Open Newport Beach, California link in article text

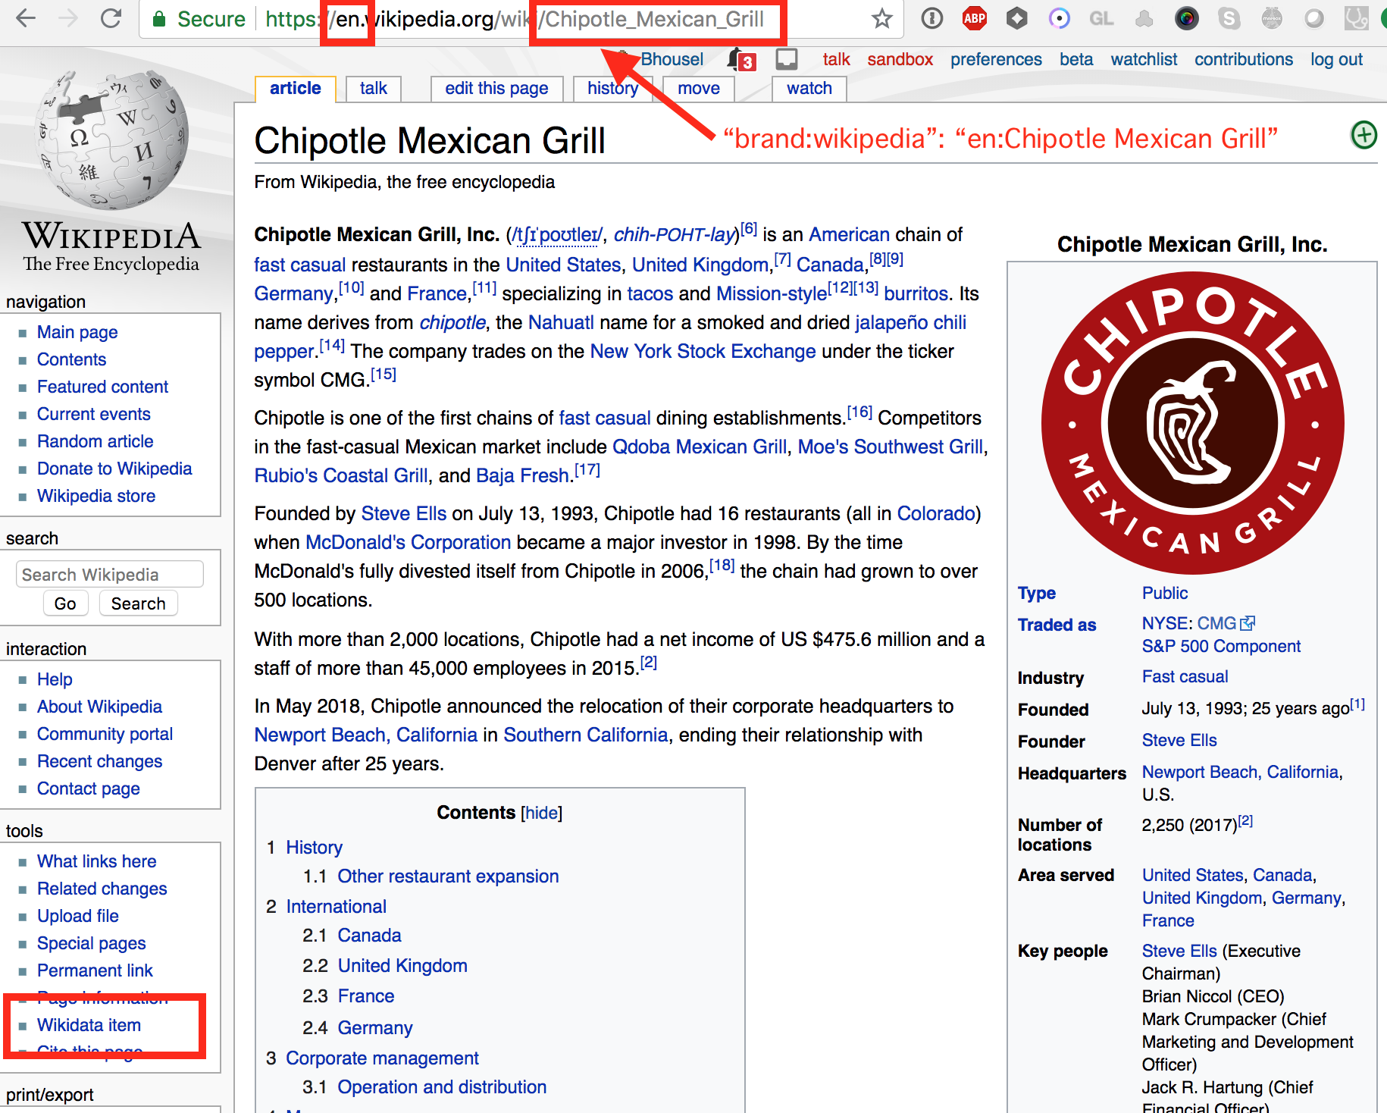[x=366, y=735]
